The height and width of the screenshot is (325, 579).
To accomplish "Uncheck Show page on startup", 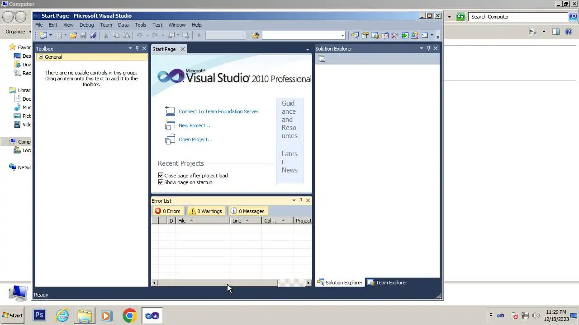I will (x=161, y=182).
